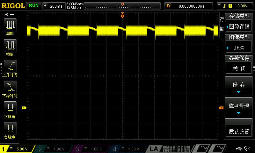Viewport: 255px width, 153px height.
Task: Click the 12.0M pts memory depth readout
Action: click(74, 7)
